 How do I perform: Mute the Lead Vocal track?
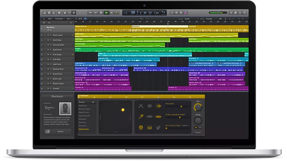(48, 64)
